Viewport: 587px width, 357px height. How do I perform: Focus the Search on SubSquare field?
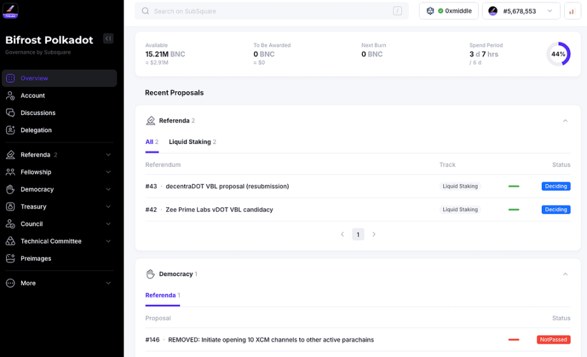(271, 11)
